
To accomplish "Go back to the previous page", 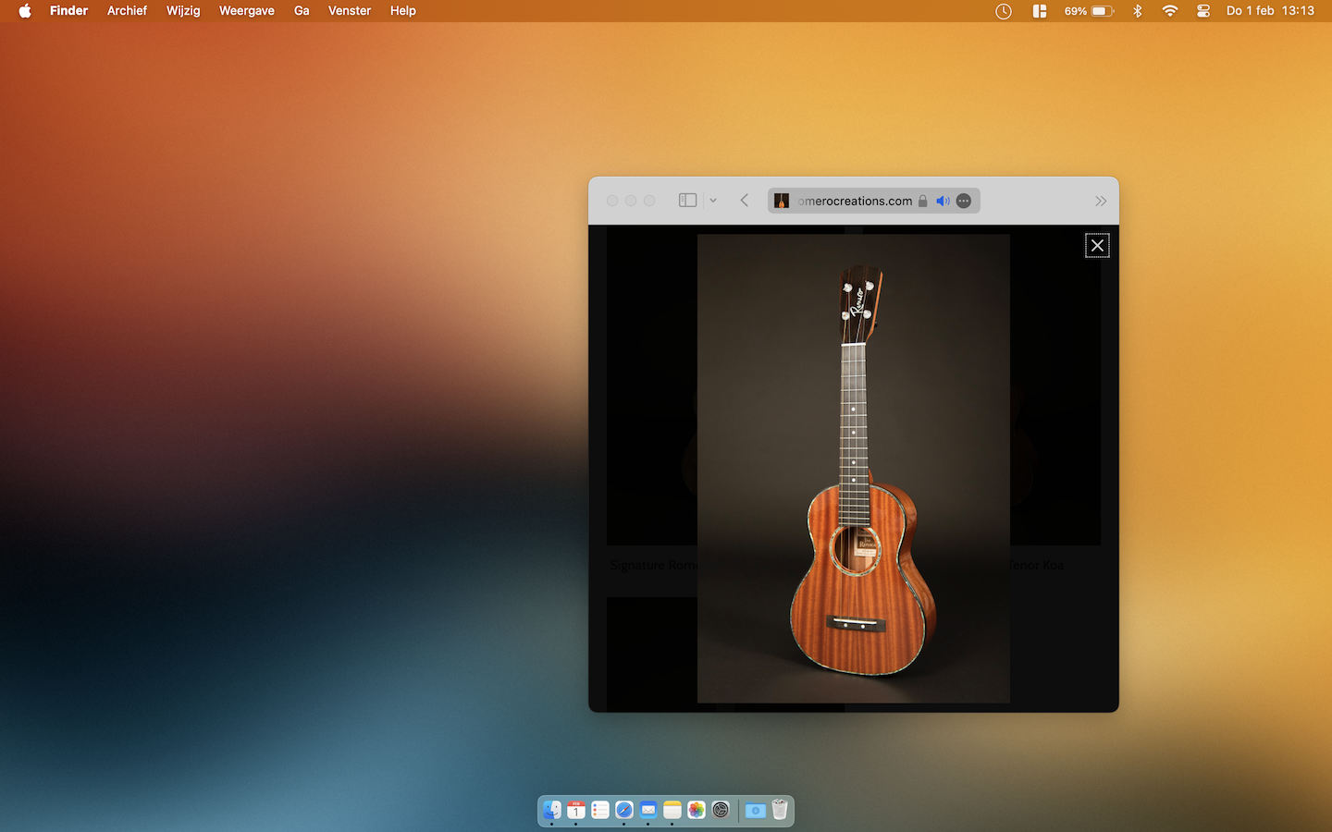I will (745, 201).
